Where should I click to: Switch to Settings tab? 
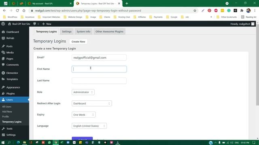(x=67, y=31)
